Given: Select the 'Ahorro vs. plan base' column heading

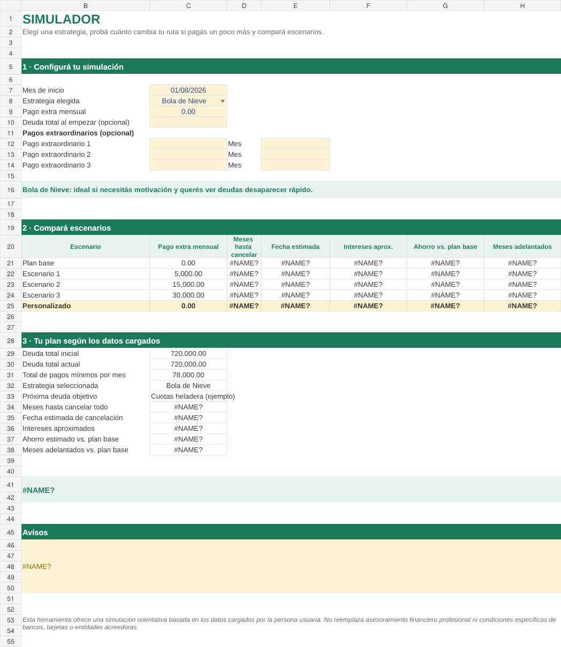Looking at the screenshot, I should click(445, 247).
